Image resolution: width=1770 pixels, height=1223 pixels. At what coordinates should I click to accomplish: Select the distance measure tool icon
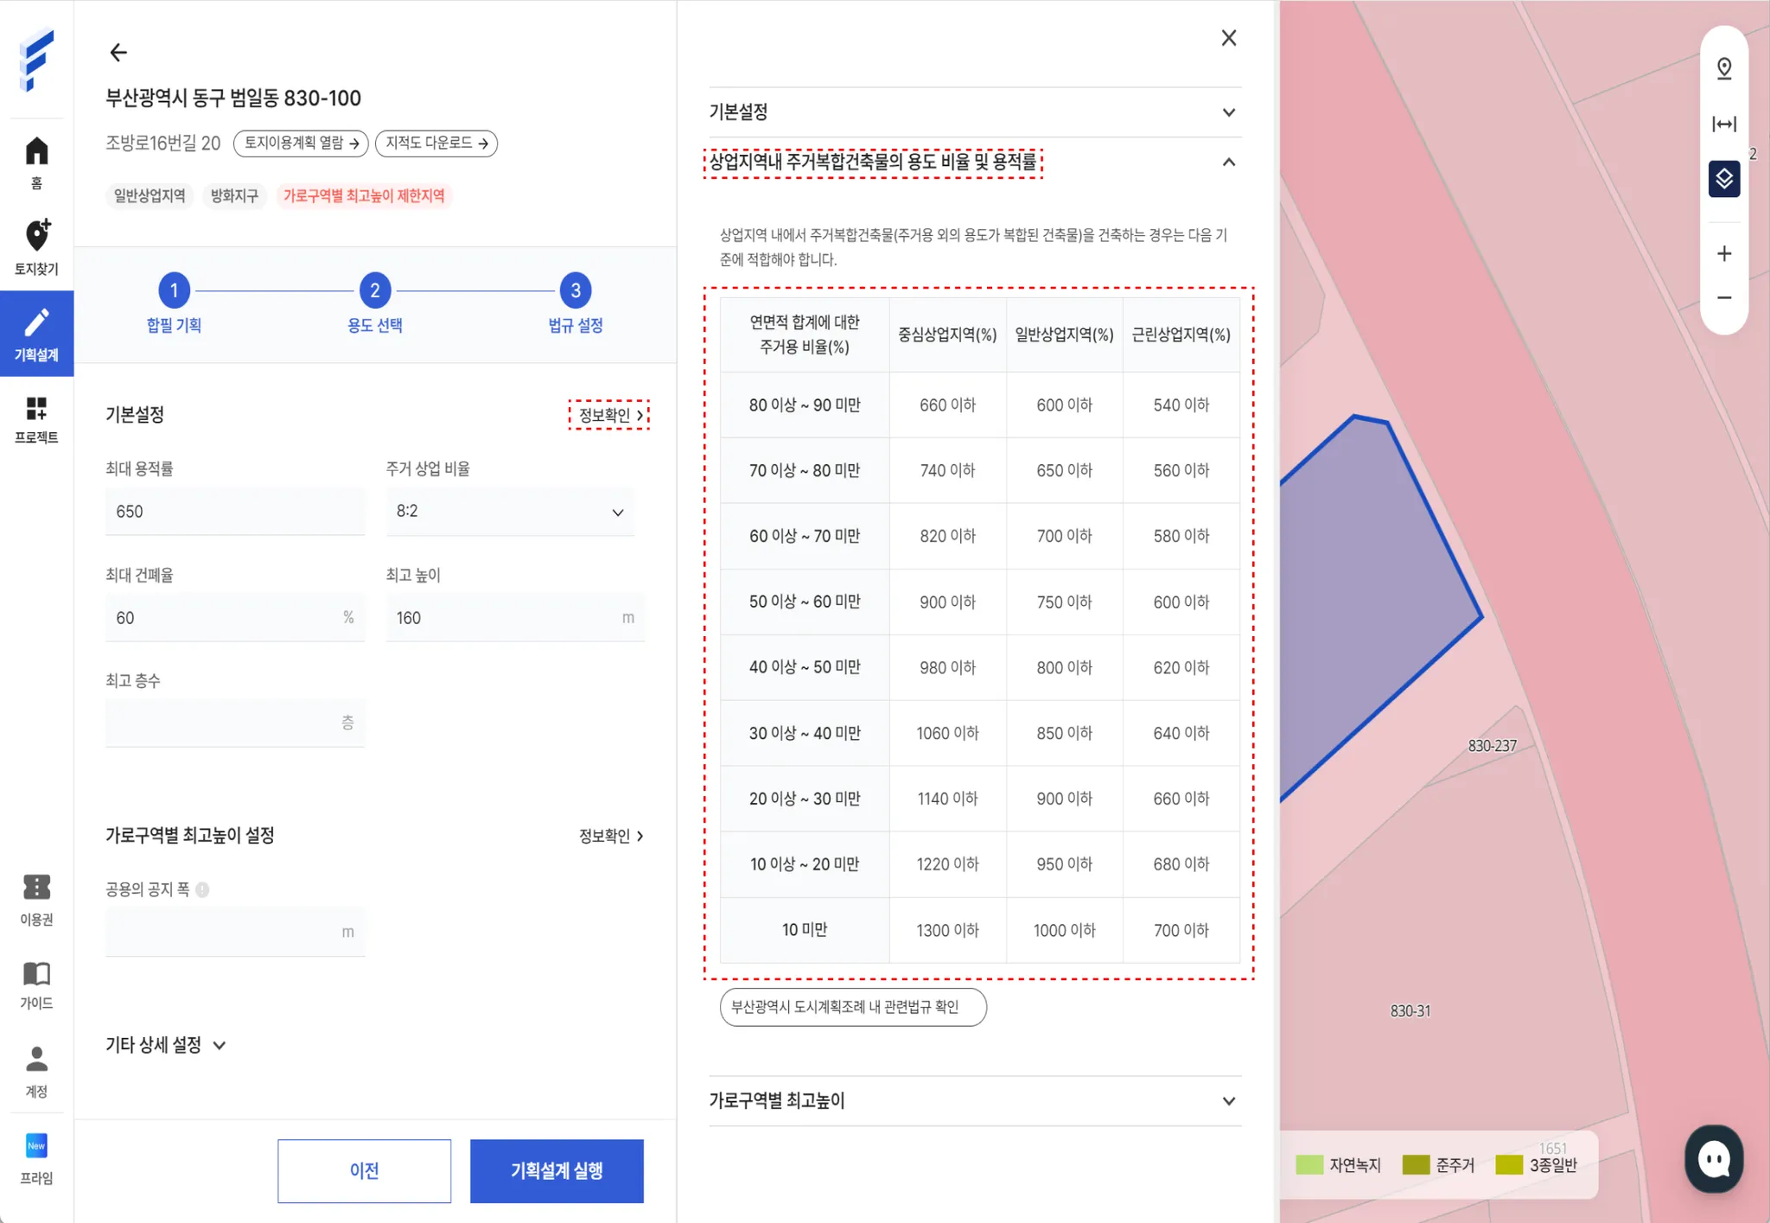pos(1723,124)
